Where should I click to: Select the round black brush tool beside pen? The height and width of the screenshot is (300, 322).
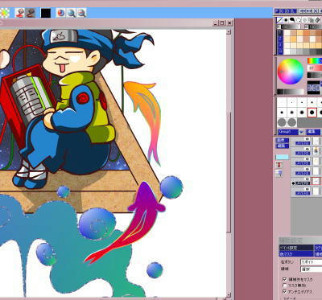(286, 20)
